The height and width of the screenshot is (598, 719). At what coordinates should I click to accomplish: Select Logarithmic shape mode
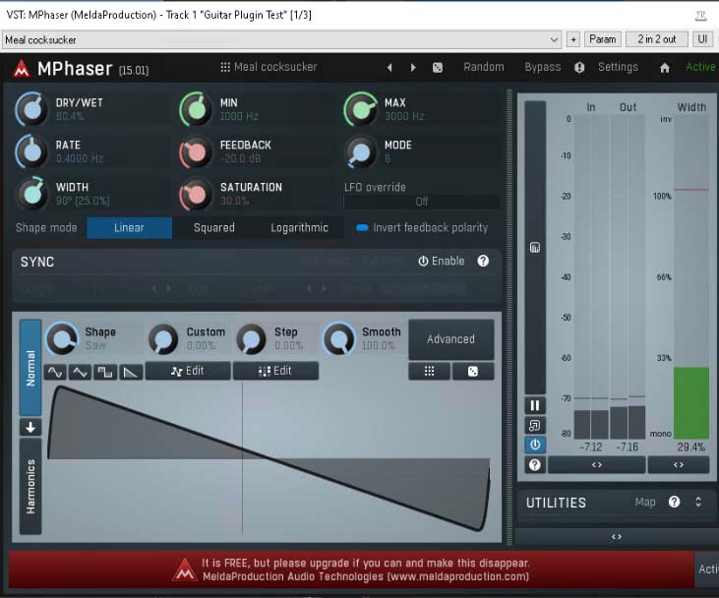[x=299, y=228]
